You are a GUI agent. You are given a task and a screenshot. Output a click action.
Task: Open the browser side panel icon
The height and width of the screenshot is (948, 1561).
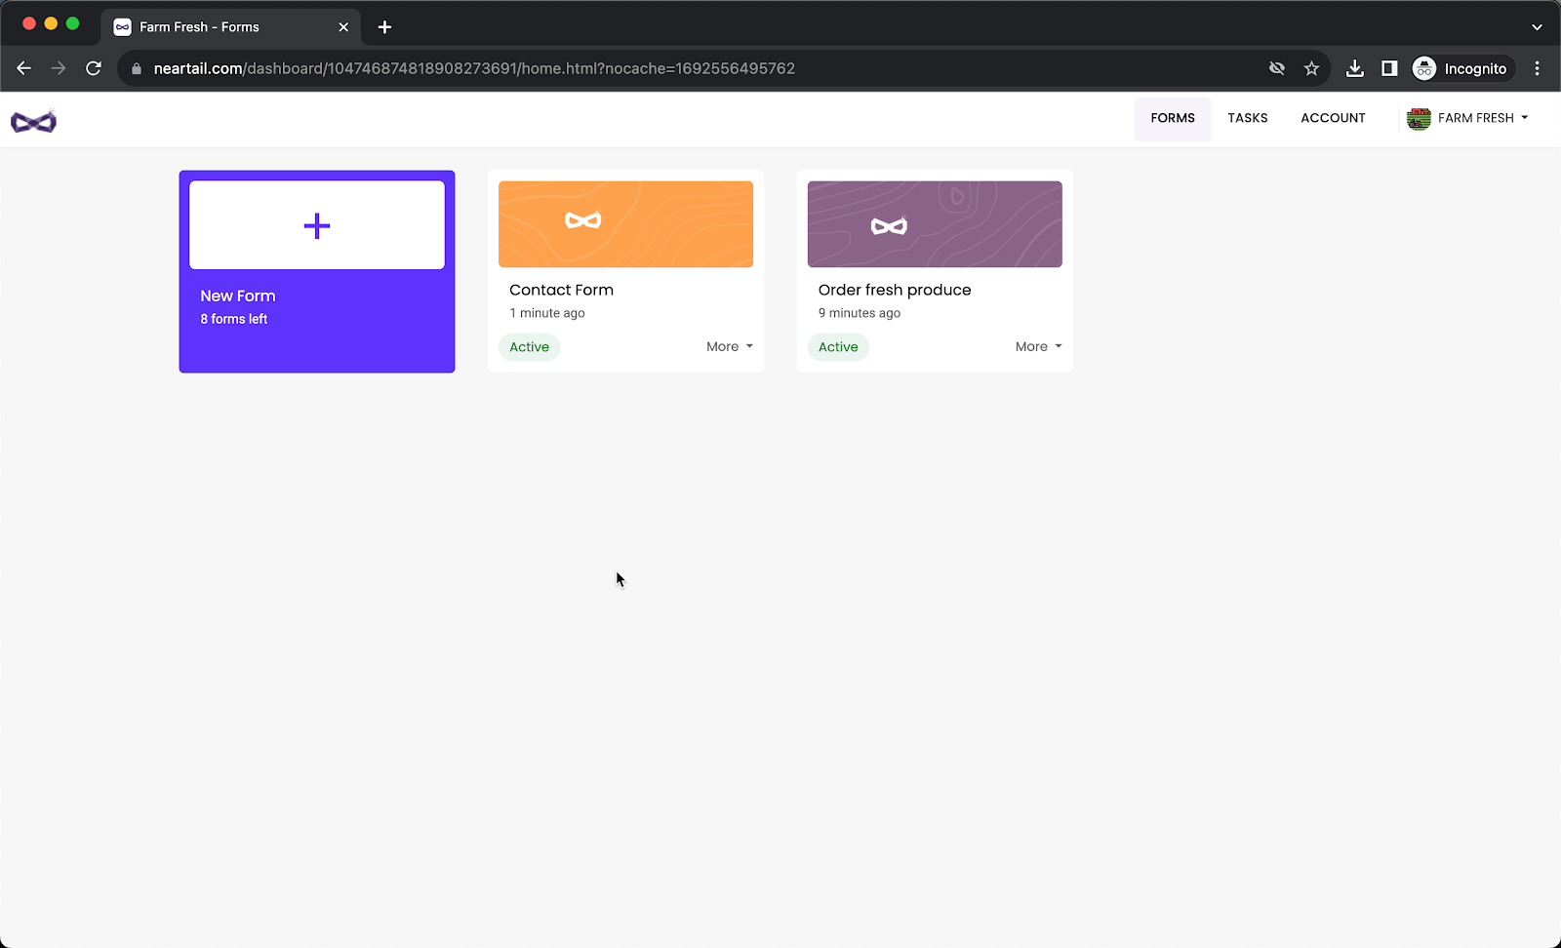click(x=1389, y=68)
